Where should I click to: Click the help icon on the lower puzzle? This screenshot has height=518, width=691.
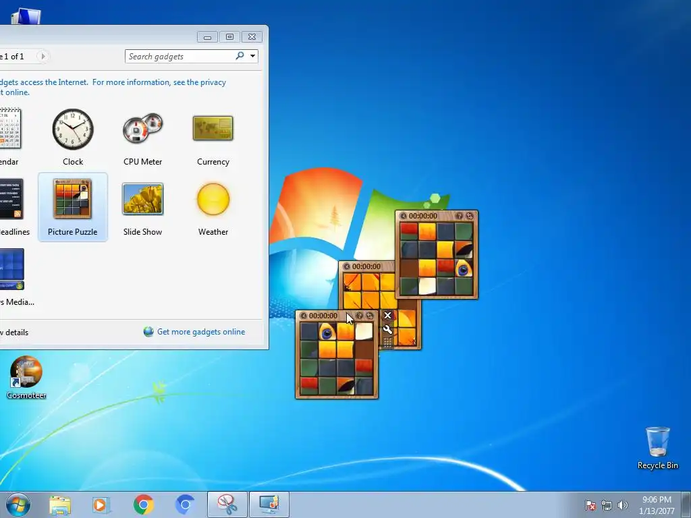360,316
